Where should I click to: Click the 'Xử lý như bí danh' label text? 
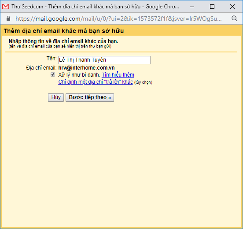(79, 75)
